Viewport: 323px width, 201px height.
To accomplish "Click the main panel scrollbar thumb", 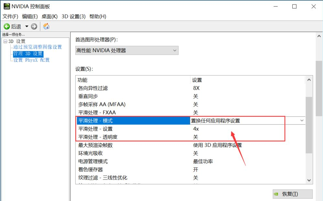I will pos(319,88).
